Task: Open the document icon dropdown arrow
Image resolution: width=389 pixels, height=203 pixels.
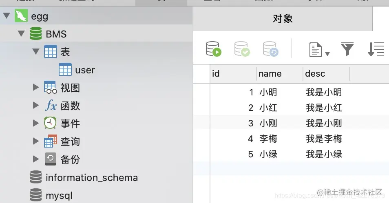Action: 327,54
